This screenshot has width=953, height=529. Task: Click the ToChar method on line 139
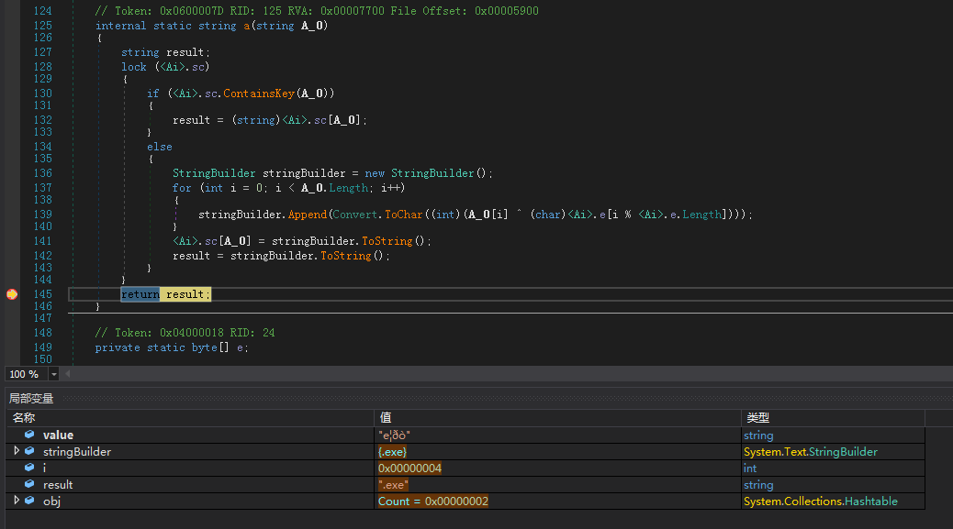[x=404, y=215]
